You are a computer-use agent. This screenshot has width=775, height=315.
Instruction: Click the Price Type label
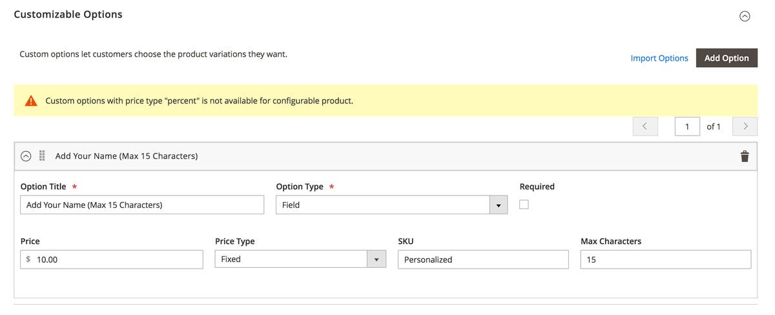[235, 241]
